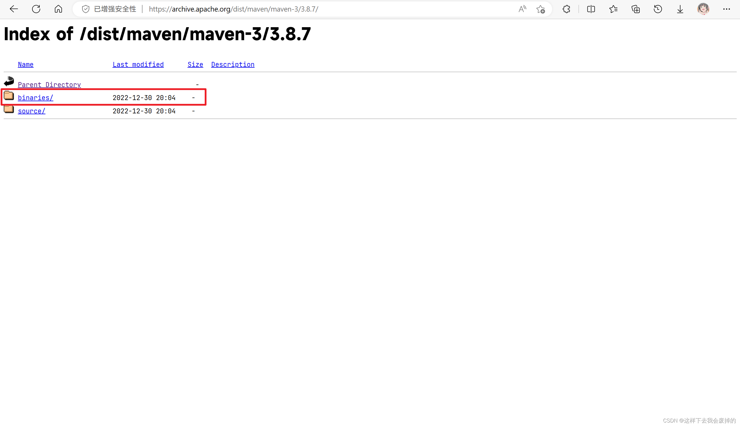
Task: Refresh the page with reload icon
Action: pyautogui.click(x=36, y=9)
